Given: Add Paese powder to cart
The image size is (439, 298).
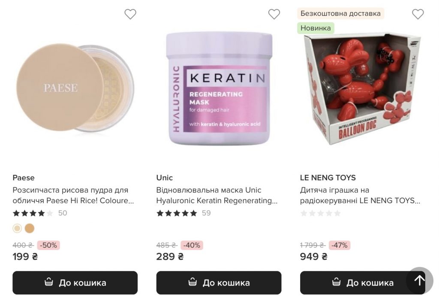Looking at the screenshot, I should point(75,283).
